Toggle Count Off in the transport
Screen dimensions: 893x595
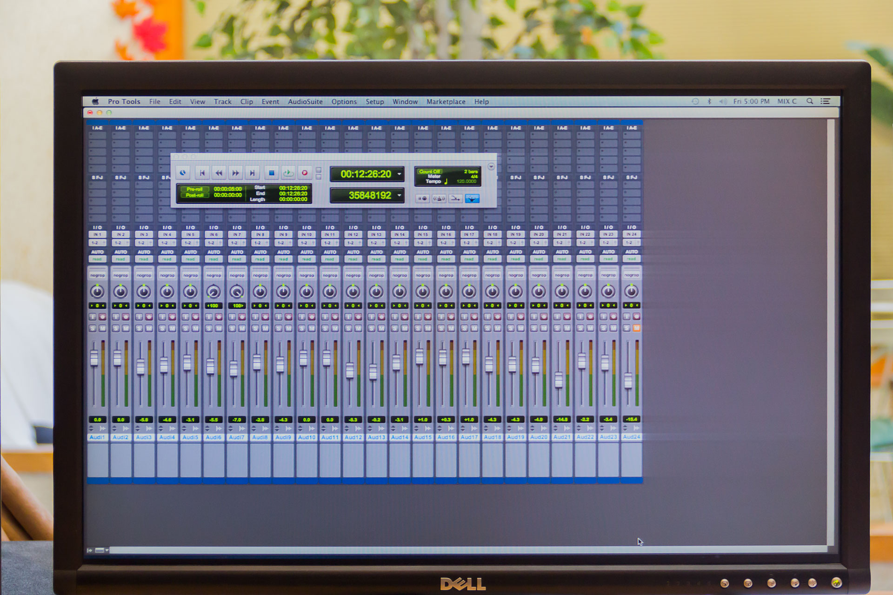coord(429,171)
